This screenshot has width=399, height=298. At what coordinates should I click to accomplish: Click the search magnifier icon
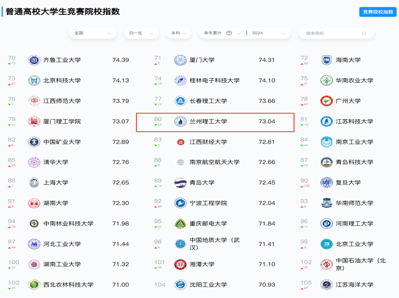click(365, 33)
